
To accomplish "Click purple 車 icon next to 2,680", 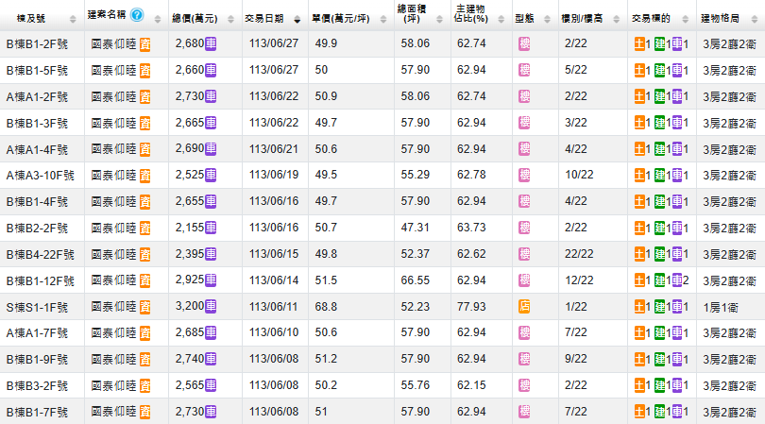I will coord(211,43).
